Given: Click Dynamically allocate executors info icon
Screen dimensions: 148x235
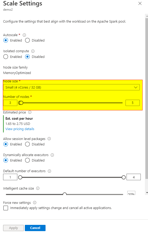Looking at the screenshot, I should coord(52,155).
